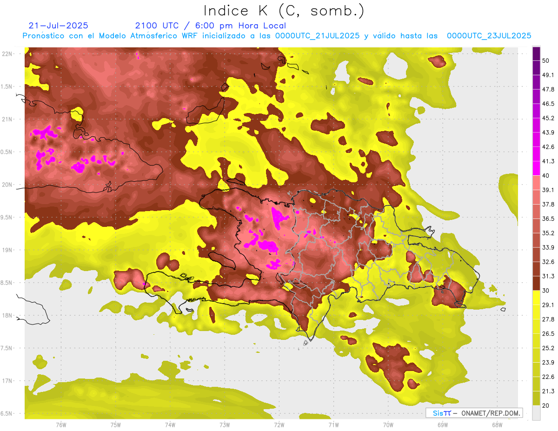Click the '30' color scale value
The image size is (558, 431).
(x=546, y=291)
